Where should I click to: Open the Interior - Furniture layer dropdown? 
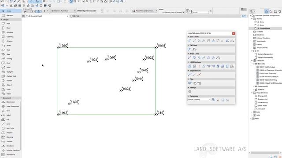(x=63, y=11)
